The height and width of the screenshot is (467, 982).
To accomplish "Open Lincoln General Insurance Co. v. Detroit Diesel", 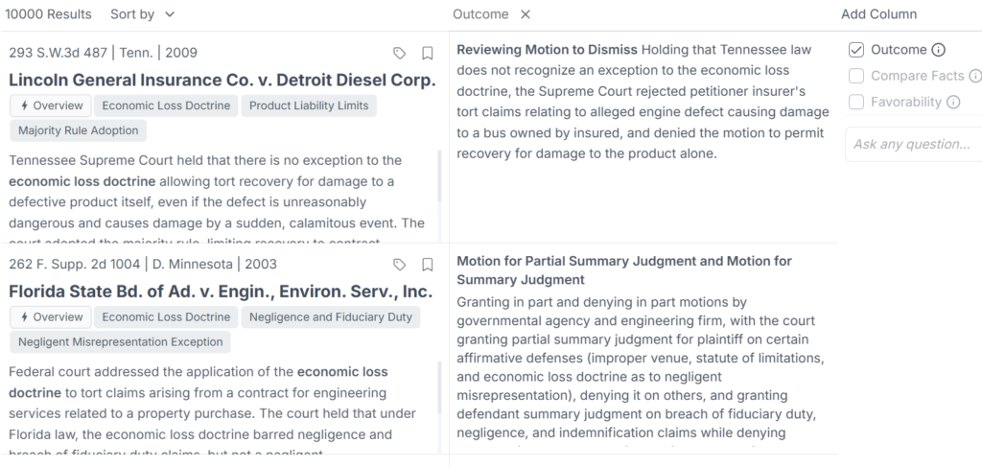I will (222, 80).
